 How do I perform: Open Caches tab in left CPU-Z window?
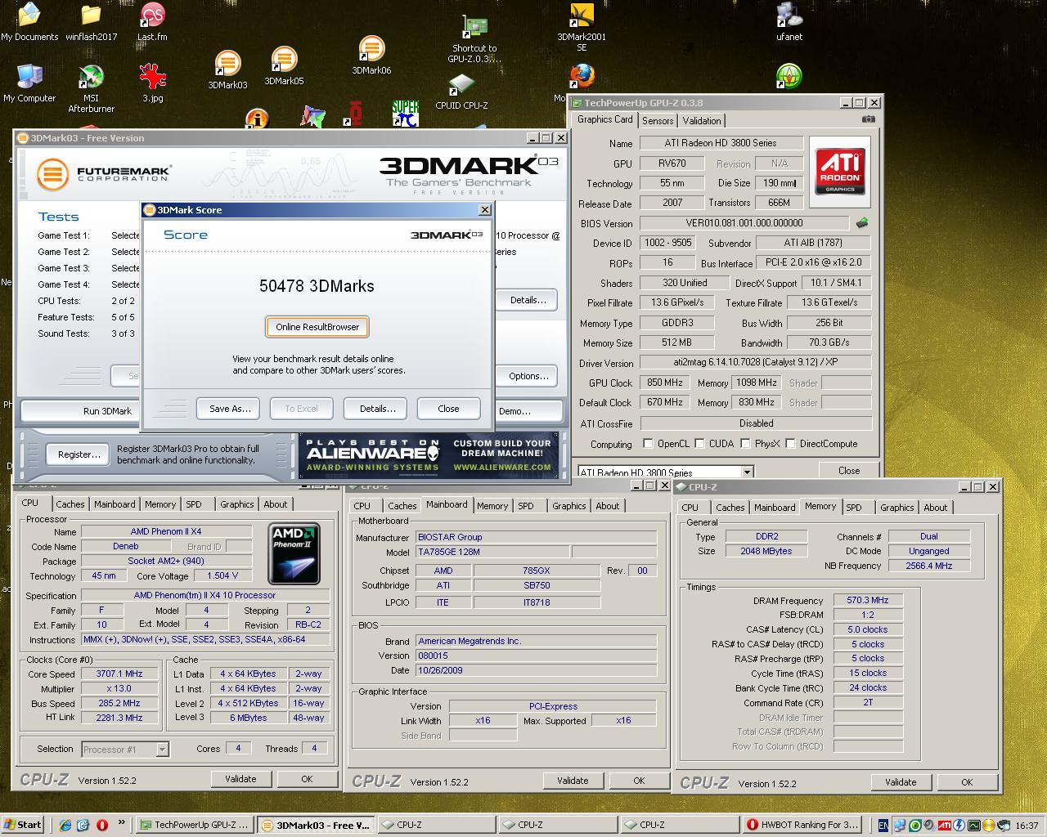(x=70, y=504)
